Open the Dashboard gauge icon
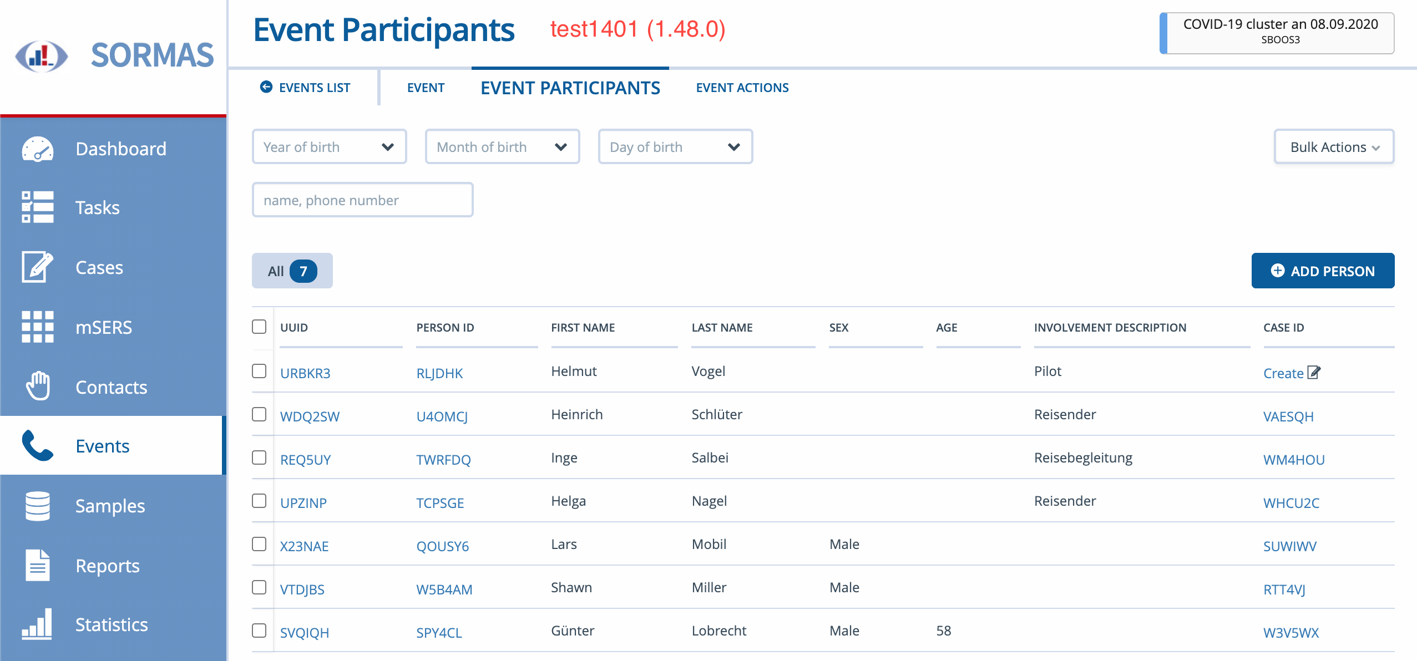This screenshot has height=661, width=1417. coord(37,149)
